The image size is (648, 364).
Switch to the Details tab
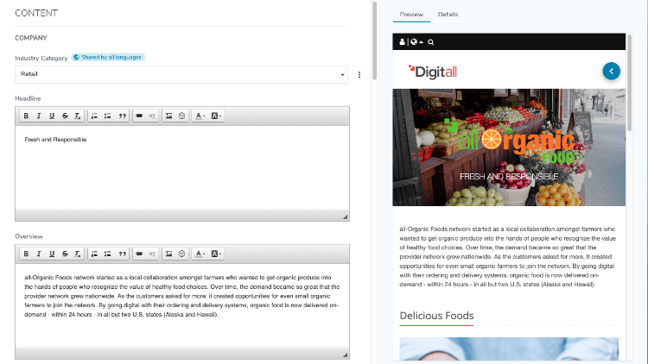pos(448,15)
